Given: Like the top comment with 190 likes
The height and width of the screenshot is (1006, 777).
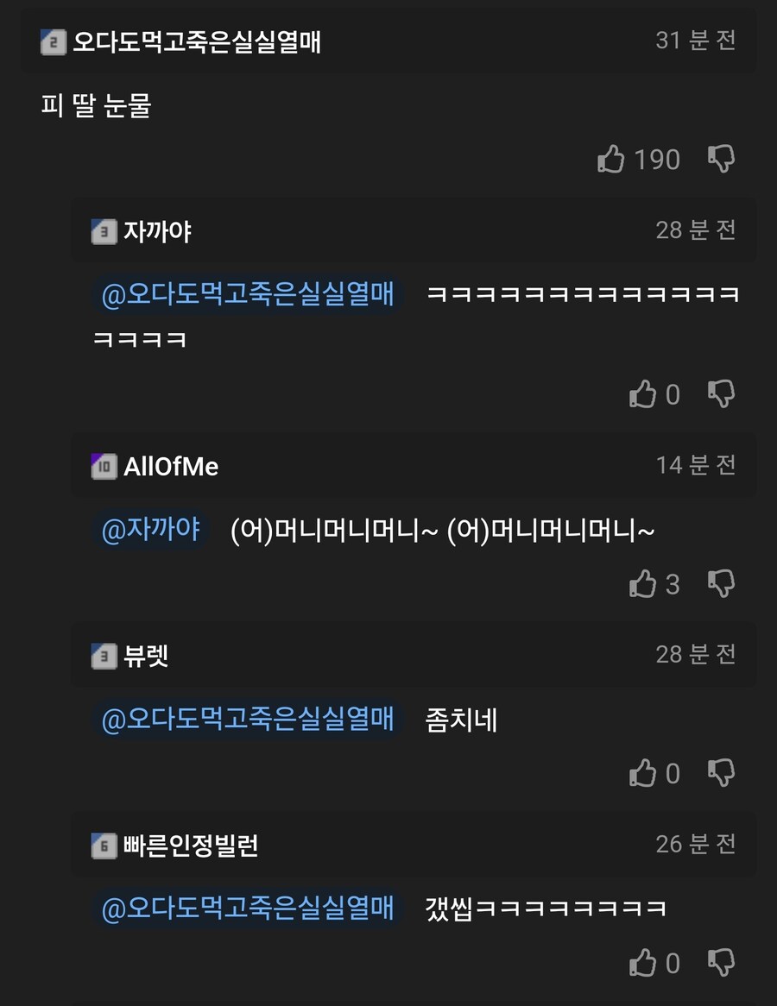Looking at the screenshot, I should coord(610,159).
